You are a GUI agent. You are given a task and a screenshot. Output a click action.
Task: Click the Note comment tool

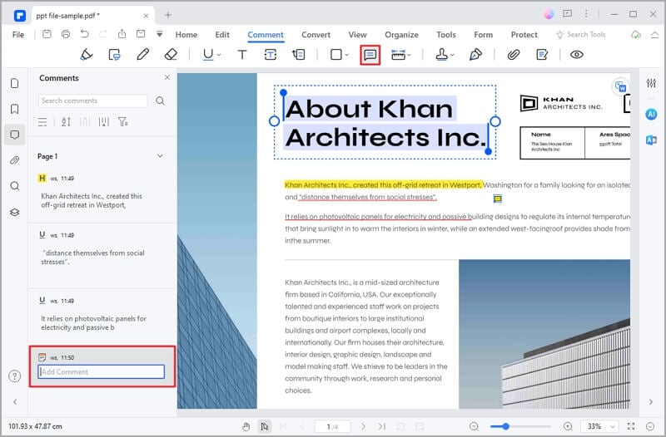(370, 55)
